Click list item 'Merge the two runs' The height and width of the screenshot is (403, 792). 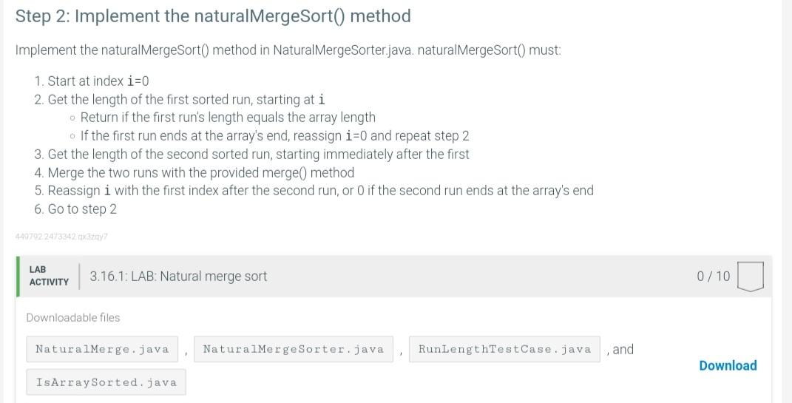tap(194, 173)
